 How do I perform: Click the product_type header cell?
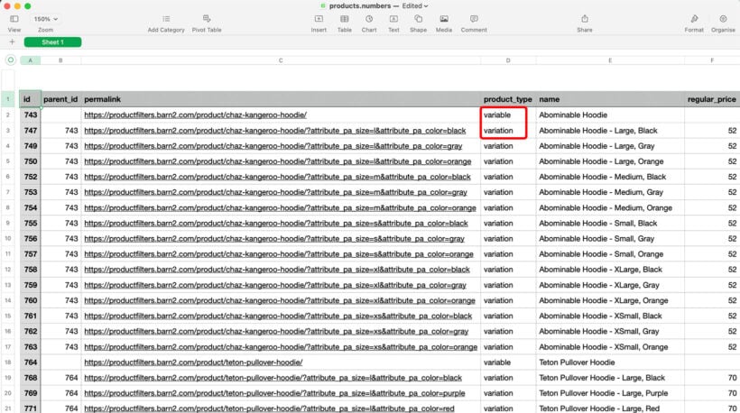tap(508, 99)
